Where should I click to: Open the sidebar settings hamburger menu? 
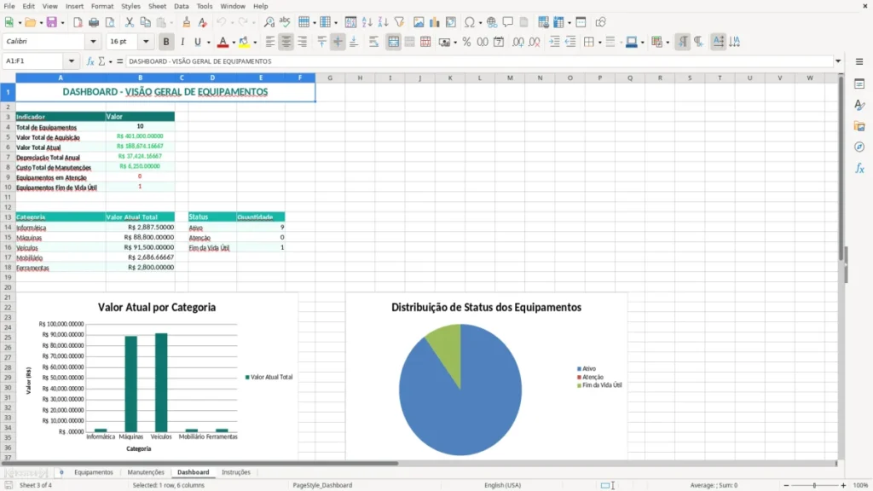point(859,61)
